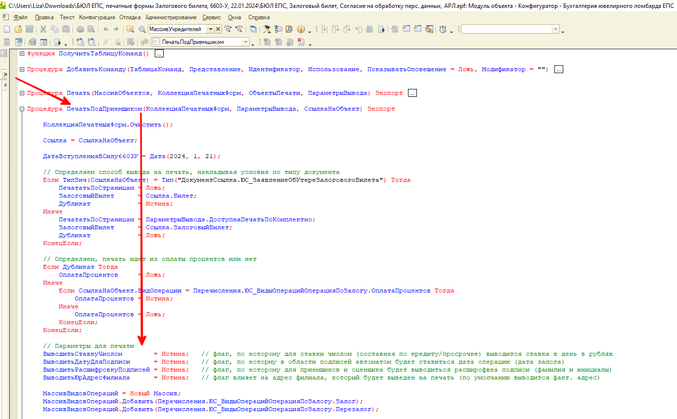Find previous occurrence icon
677x419 pixels.
[x=239, y=29]
